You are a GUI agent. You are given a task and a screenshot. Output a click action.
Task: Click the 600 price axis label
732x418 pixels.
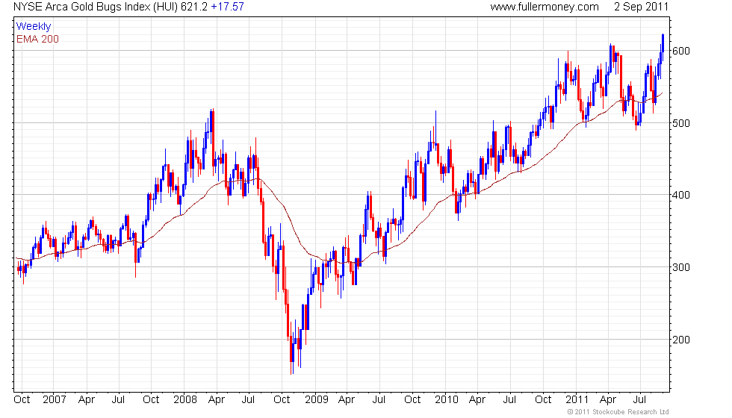point(681,51)
